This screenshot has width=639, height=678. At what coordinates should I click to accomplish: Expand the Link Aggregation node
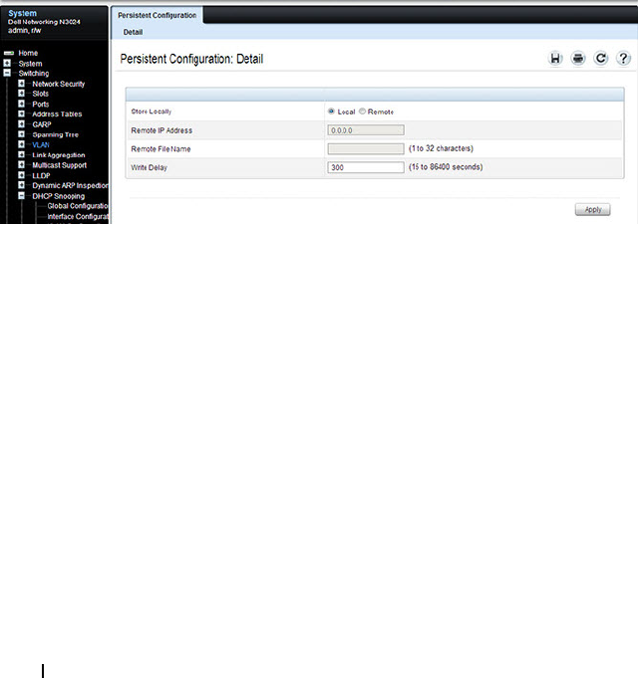tap(21, 154)
